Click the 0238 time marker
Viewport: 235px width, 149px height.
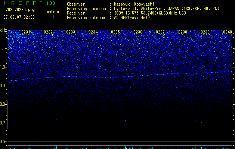tap(183, 32)
